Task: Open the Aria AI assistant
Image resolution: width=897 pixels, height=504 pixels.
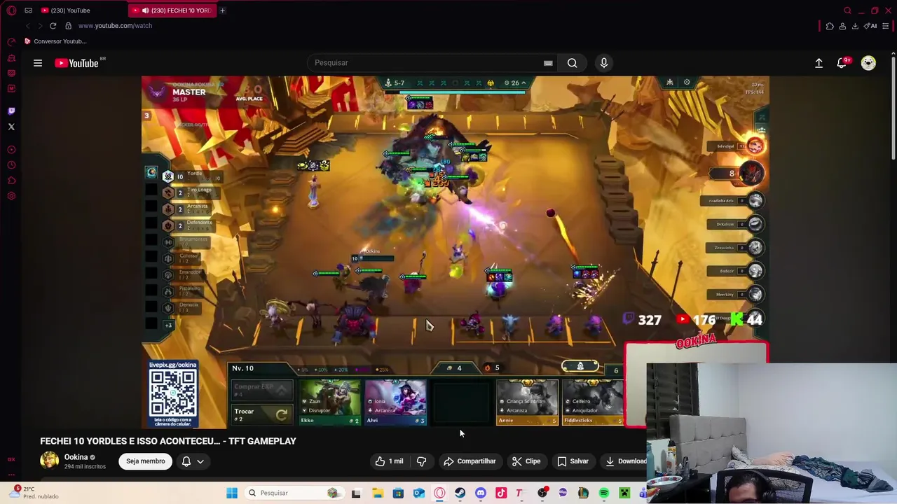Action: click(x=870, y=26)
